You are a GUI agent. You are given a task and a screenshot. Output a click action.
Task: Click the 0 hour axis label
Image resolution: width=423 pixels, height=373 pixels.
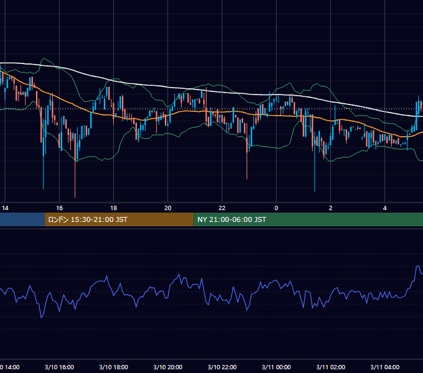click(x=276, y=208)
